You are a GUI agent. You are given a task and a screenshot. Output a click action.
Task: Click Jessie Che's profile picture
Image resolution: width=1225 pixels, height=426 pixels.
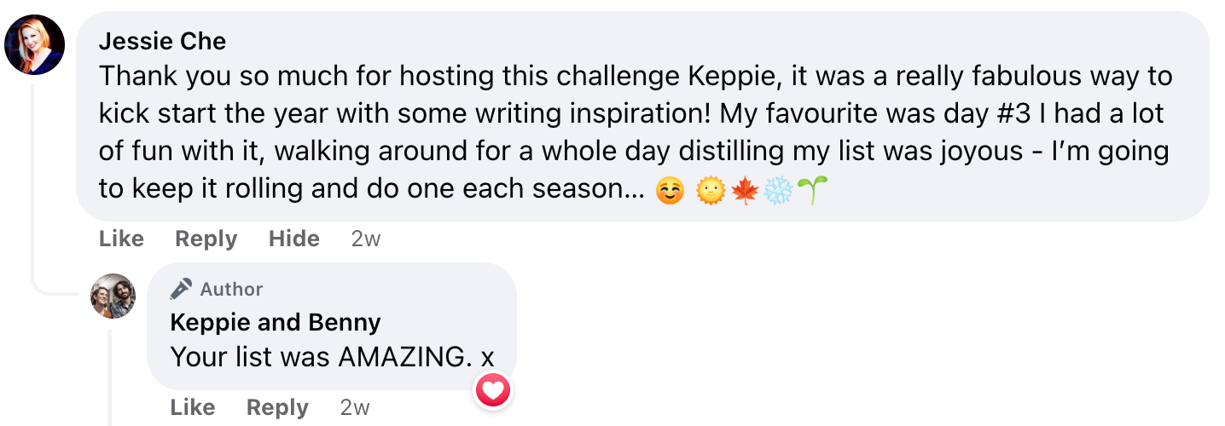pyautogui.click(x=35, y=45)
